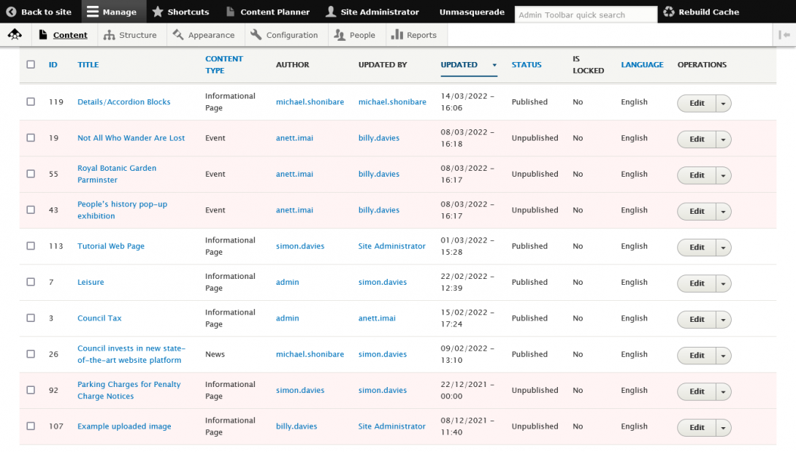Click the site home logo icon
Screen dimensions: 796x452
[15, 34]
